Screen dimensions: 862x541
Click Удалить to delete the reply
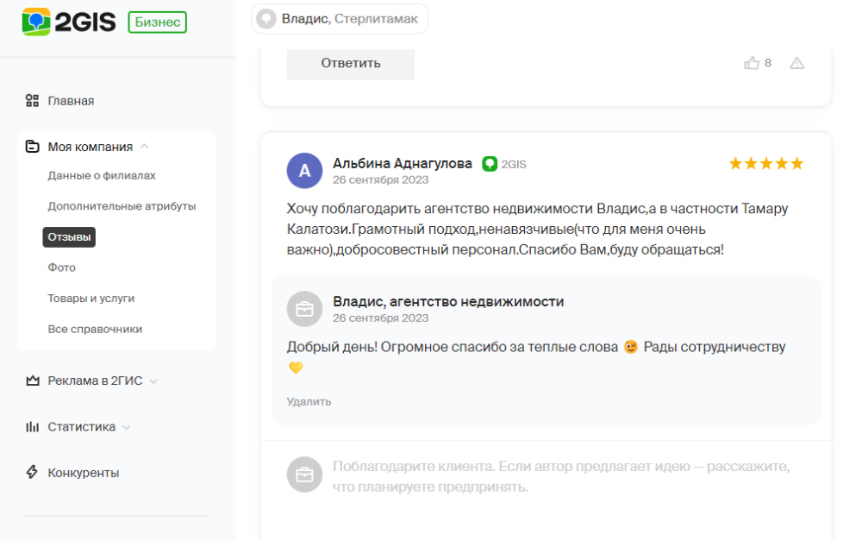click(x=309, y=402)
